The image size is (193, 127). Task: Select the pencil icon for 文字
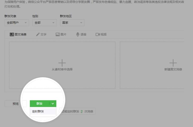[x=38, y=34]
